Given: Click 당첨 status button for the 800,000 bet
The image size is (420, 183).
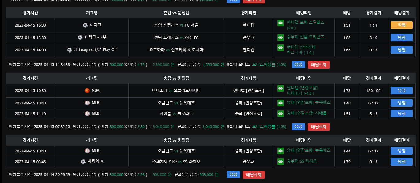Looking at the screenshot, I should coord(298,127).
